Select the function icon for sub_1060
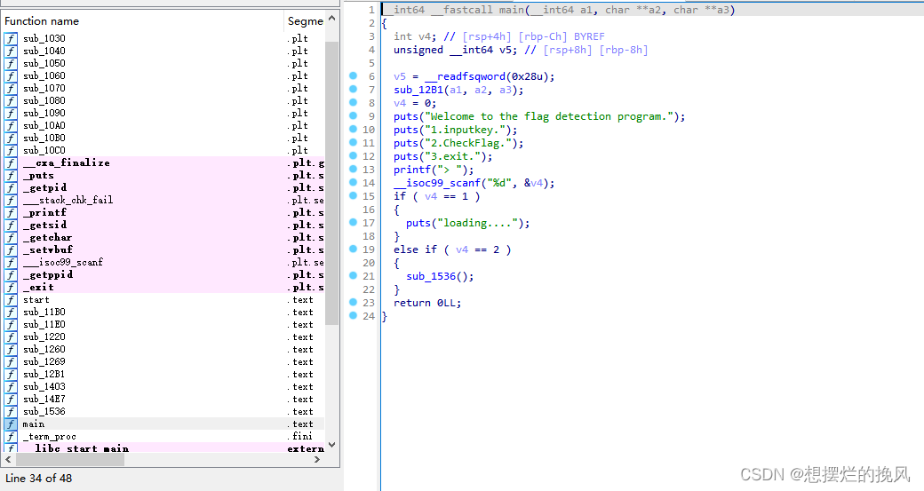 tap(11, 75)
